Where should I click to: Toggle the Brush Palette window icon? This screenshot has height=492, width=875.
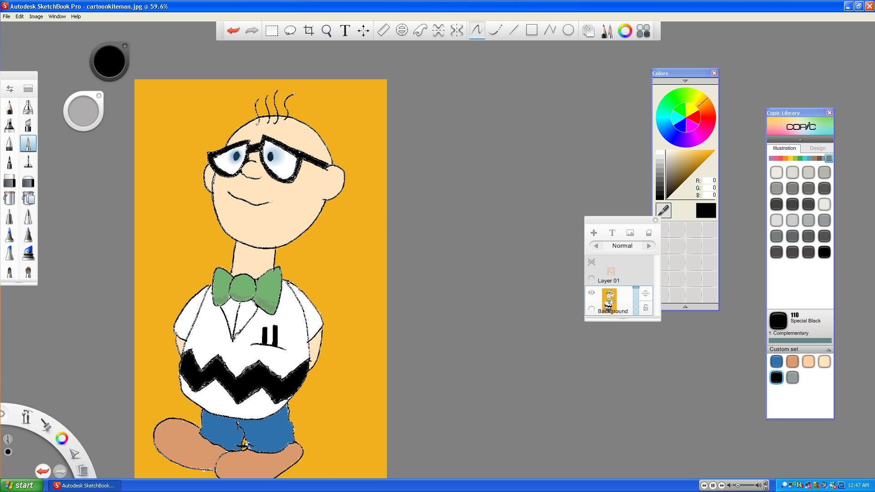(607, 31)
